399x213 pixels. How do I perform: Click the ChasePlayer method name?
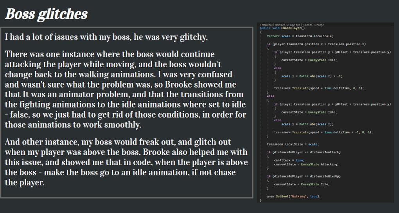click(292, 28)
